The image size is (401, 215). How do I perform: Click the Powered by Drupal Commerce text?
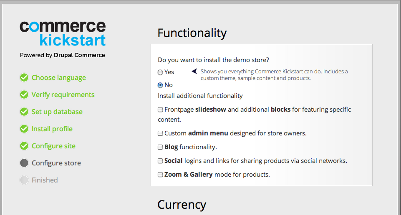63,55
